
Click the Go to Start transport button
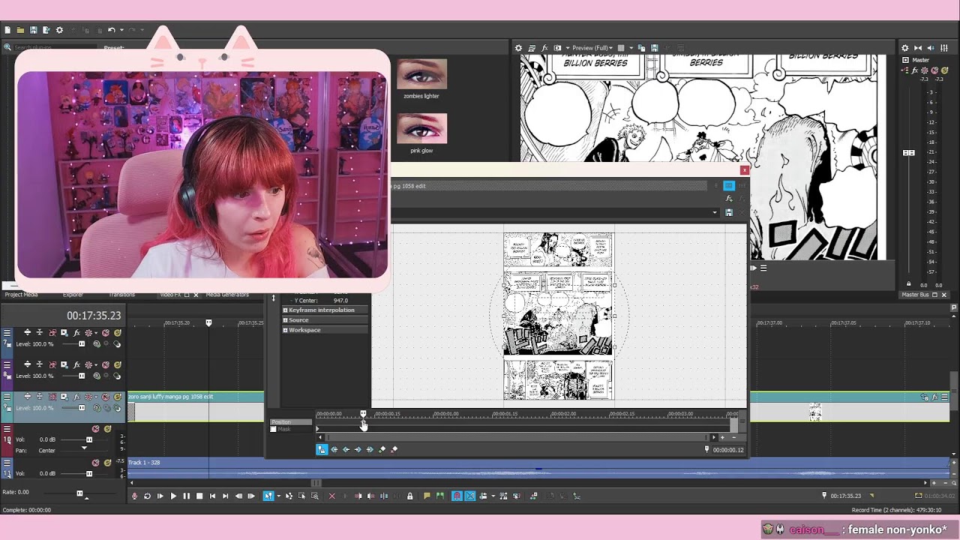point(212,496)
